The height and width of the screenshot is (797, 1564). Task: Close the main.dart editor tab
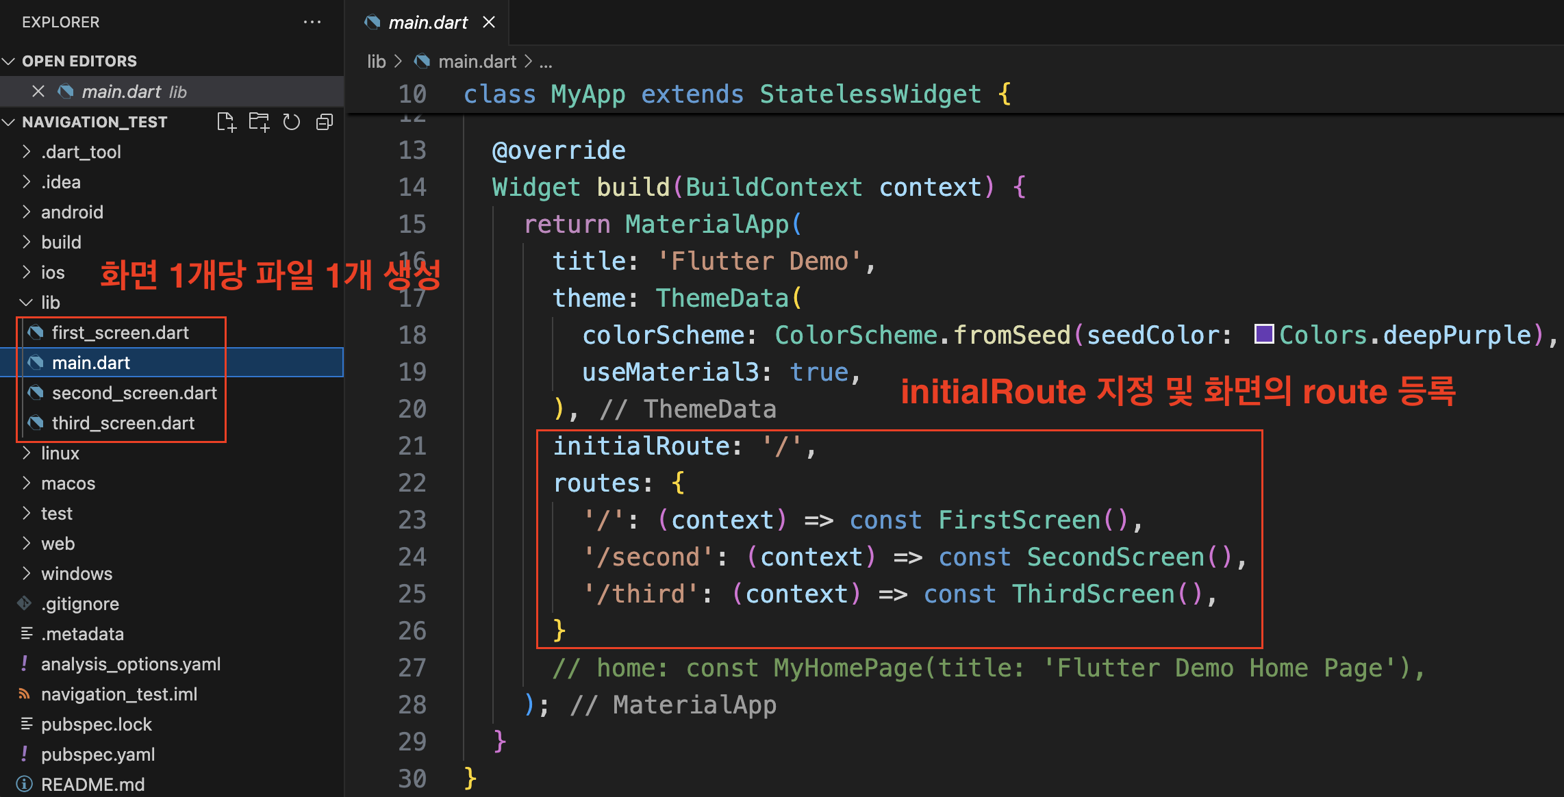[489, 22]
